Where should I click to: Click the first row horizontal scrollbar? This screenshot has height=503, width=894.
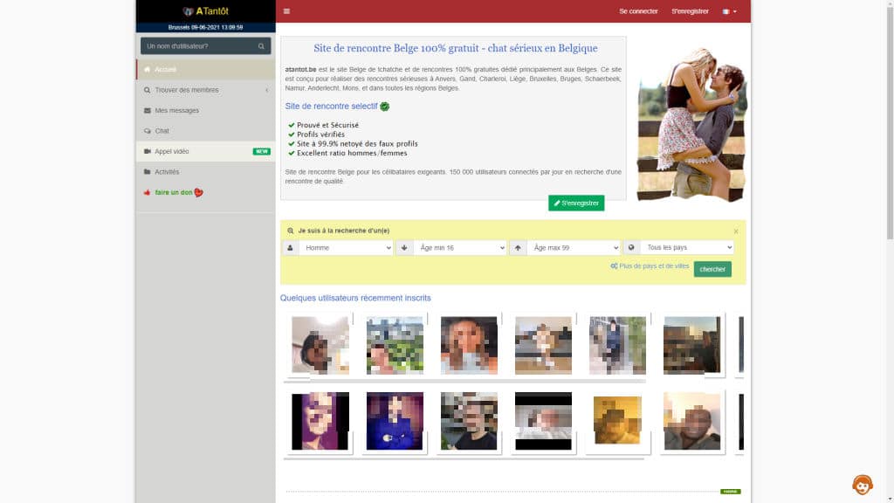coord(464,382)
